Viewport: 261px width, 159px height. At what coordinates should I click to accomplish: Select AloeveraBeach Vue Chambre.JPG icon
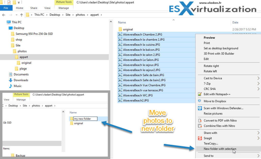[x=120, y=85]
